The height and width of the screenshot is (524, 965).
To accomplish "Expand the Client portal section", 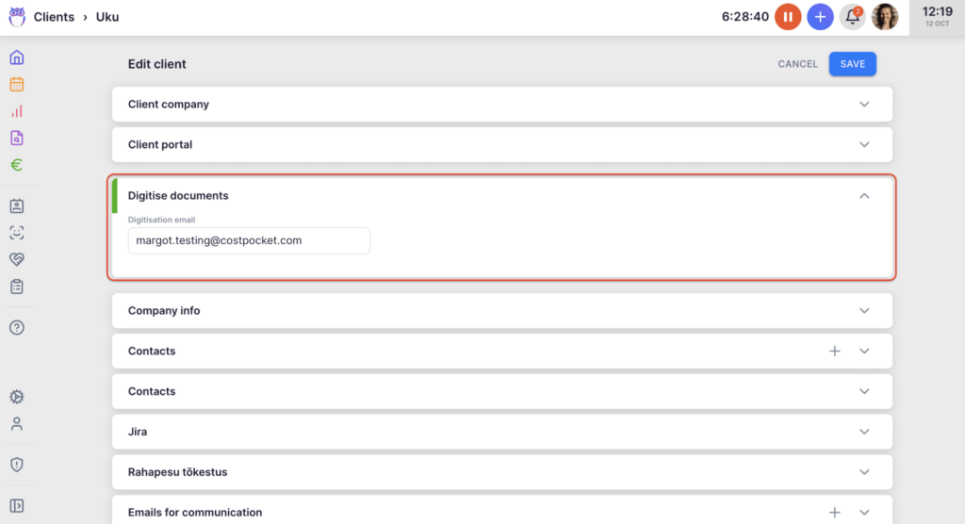I will [x=864, y=145].
